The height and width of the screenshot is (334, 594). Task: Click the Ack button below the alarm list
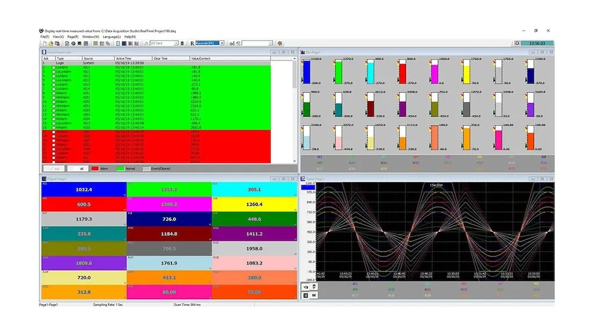click(54, 169)
